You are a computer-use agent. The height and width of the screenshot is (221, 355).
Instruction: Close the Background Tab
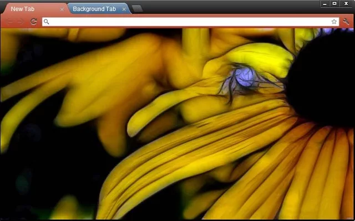(124, 9)
